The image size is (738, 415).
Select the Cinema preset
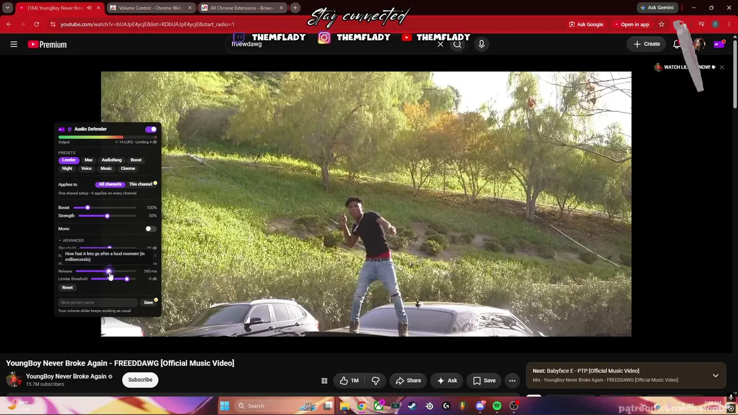click(128, 168)
